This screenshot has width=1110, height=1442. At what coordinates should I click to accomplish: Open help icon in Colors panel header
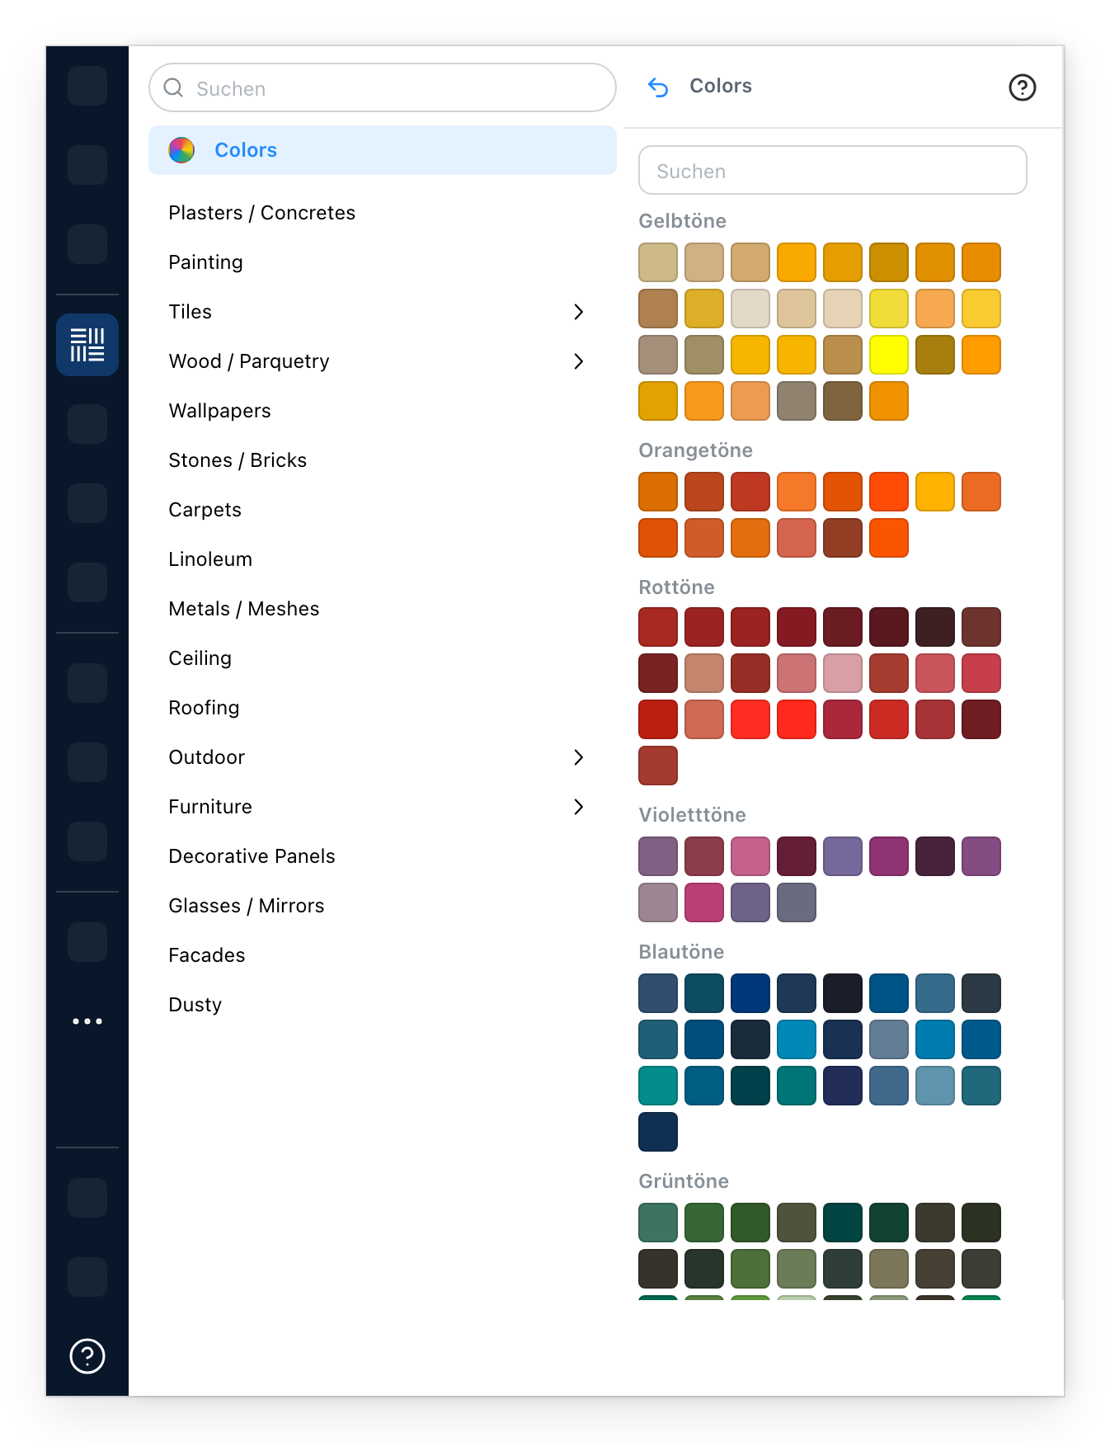click(x=1022, y=87)
